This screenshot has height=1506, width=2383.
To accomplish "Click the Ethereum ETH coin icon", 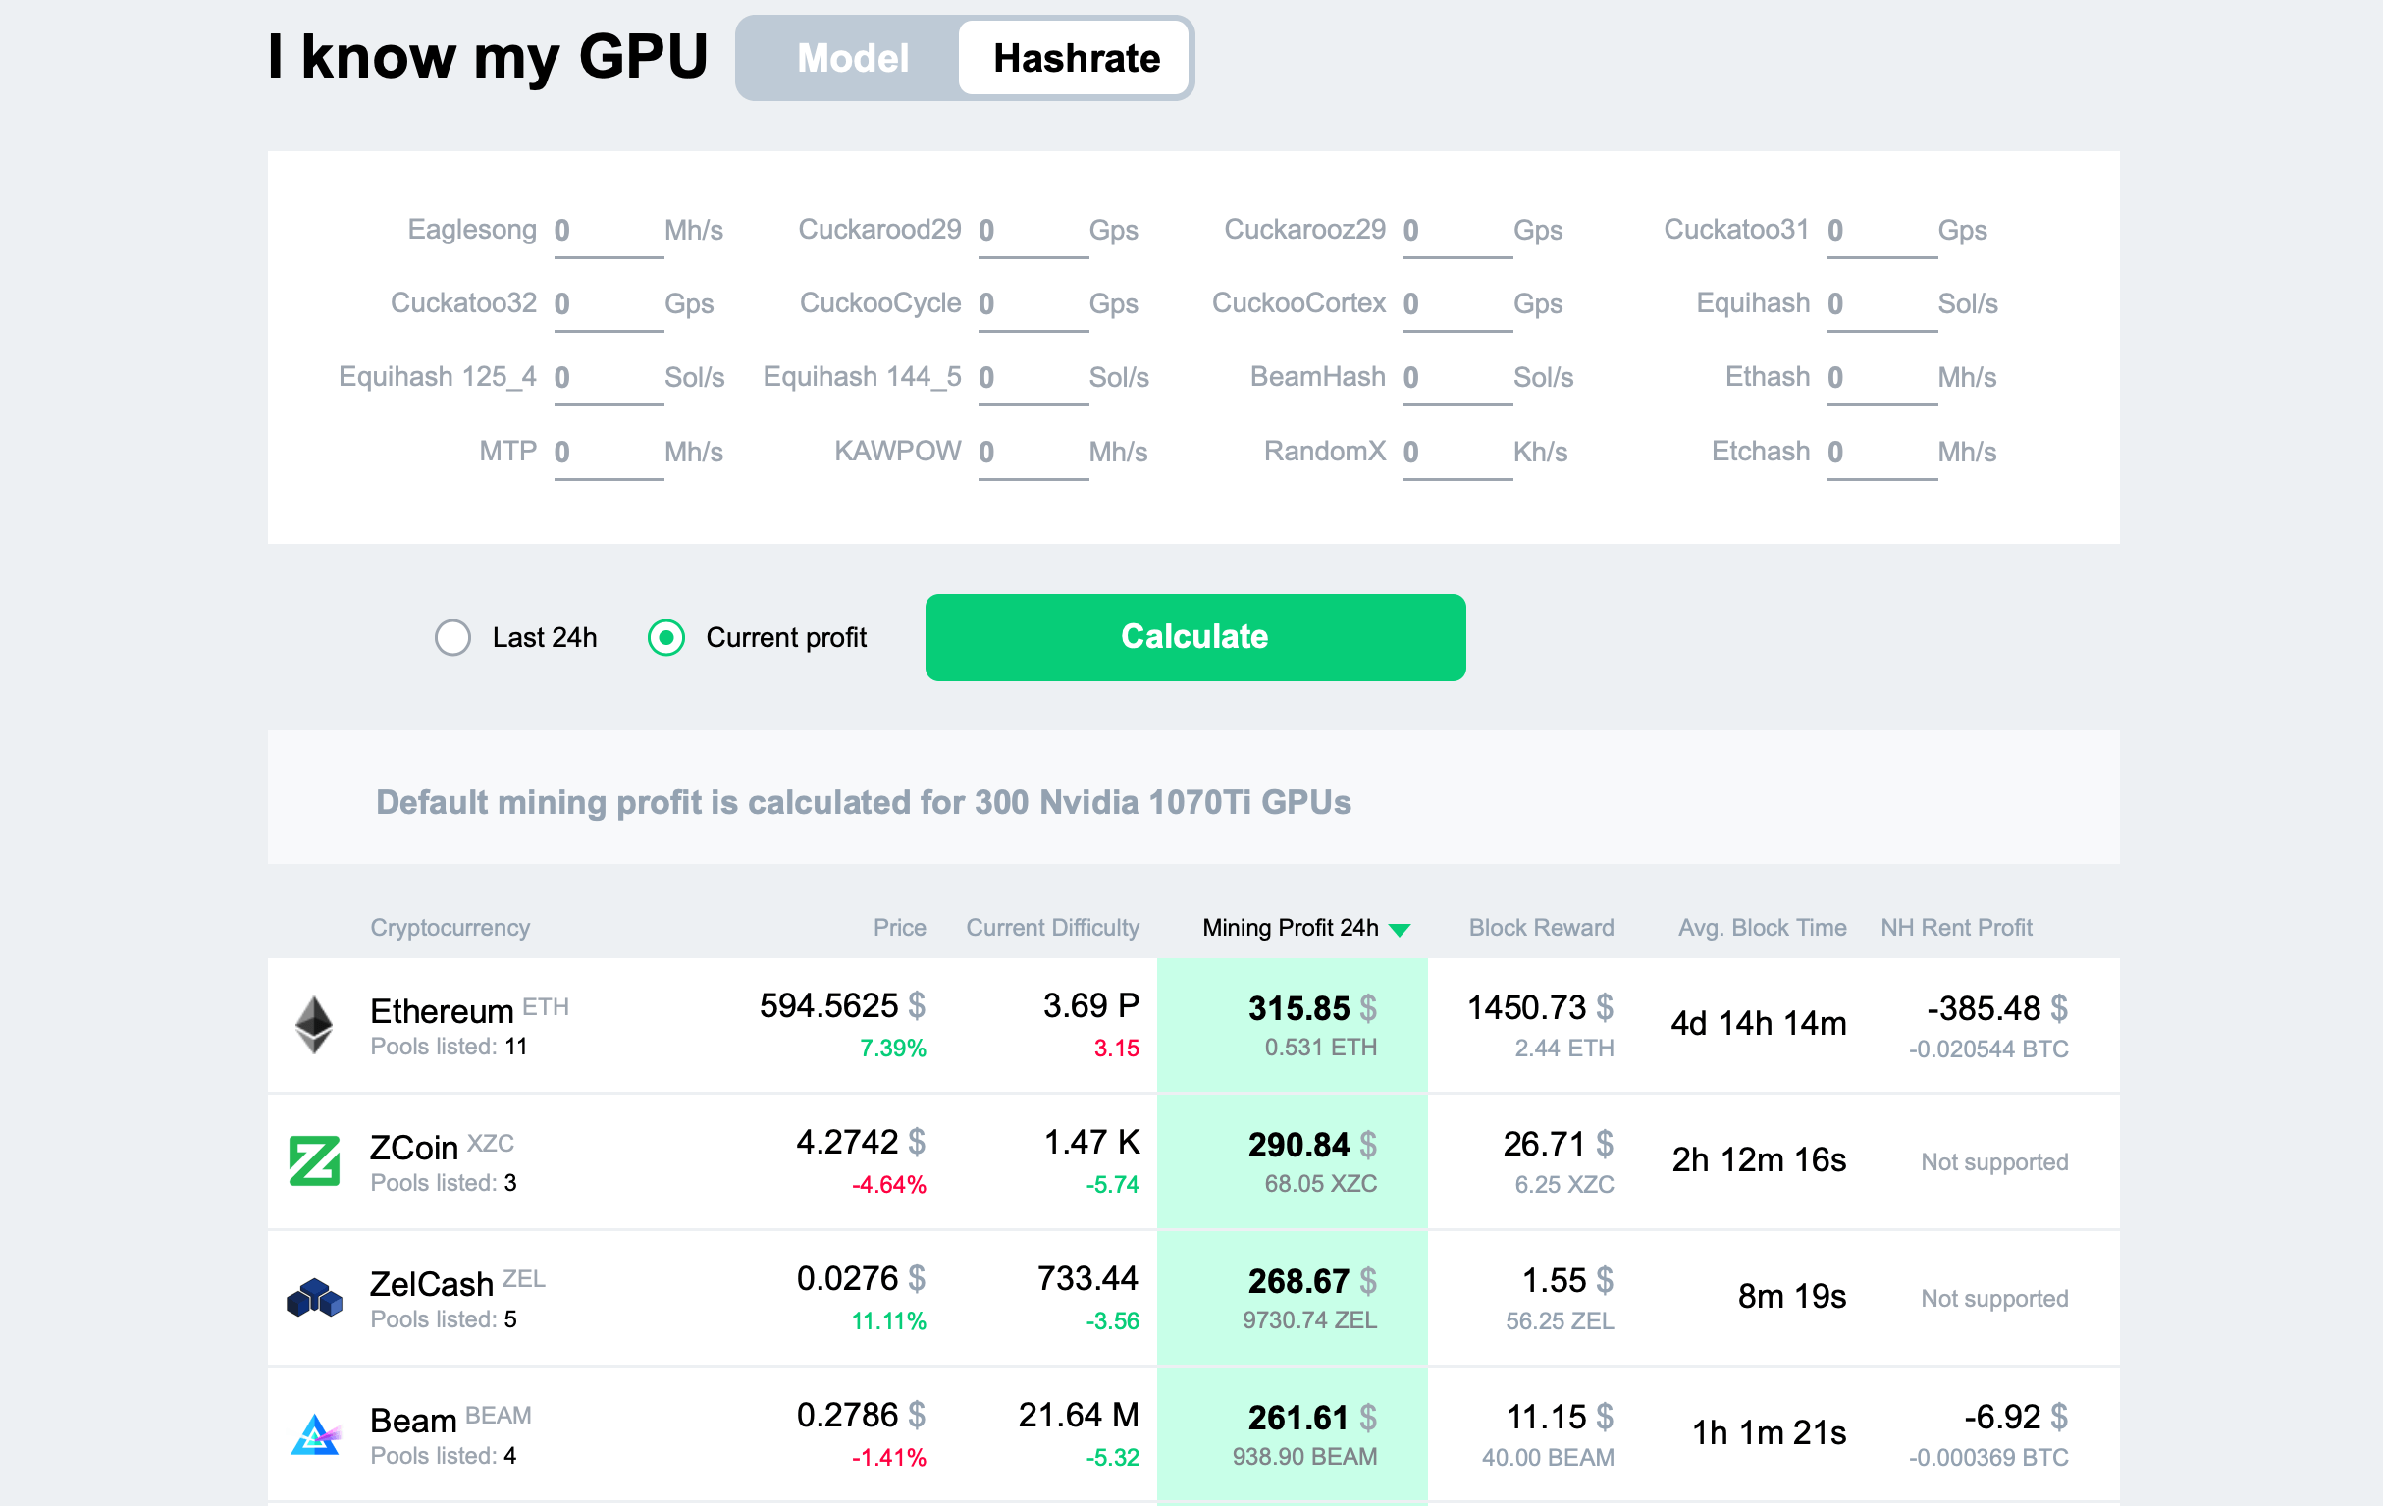I will pyautogui.click(x=312, y=1024).
